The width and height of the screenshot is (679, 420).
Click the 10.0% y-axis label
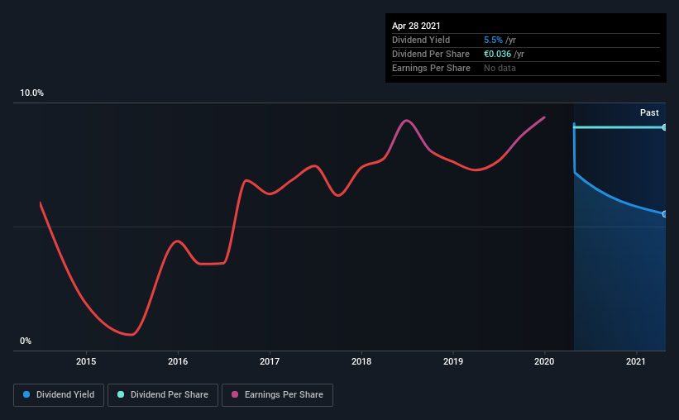[32, 93]
